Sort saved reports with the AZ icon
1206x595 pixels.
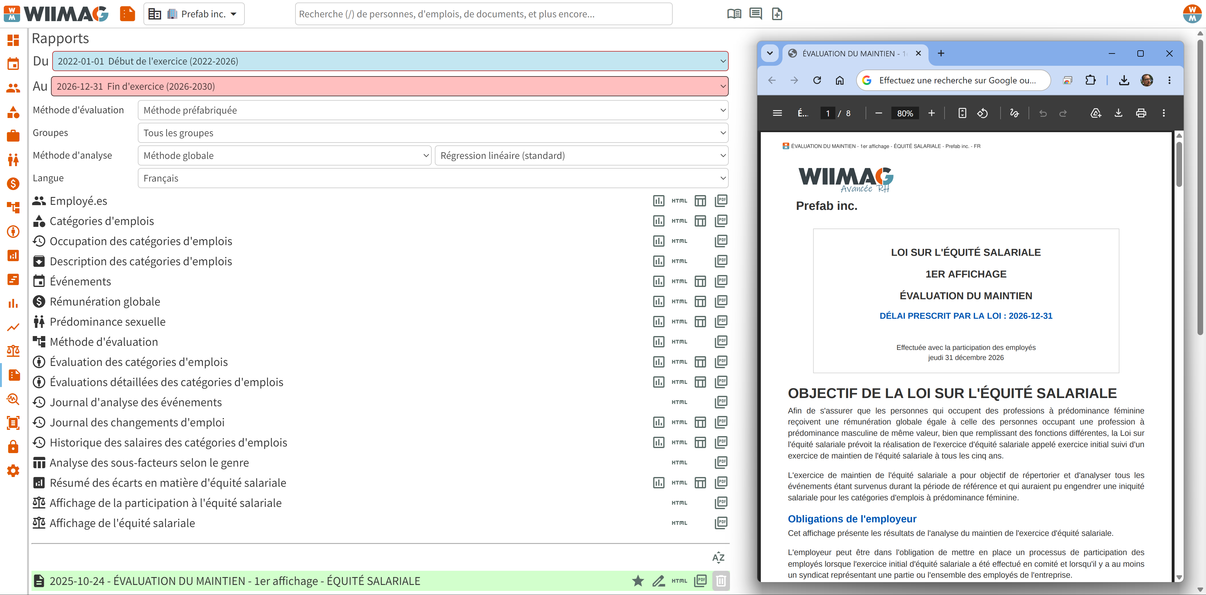(718, 558)
